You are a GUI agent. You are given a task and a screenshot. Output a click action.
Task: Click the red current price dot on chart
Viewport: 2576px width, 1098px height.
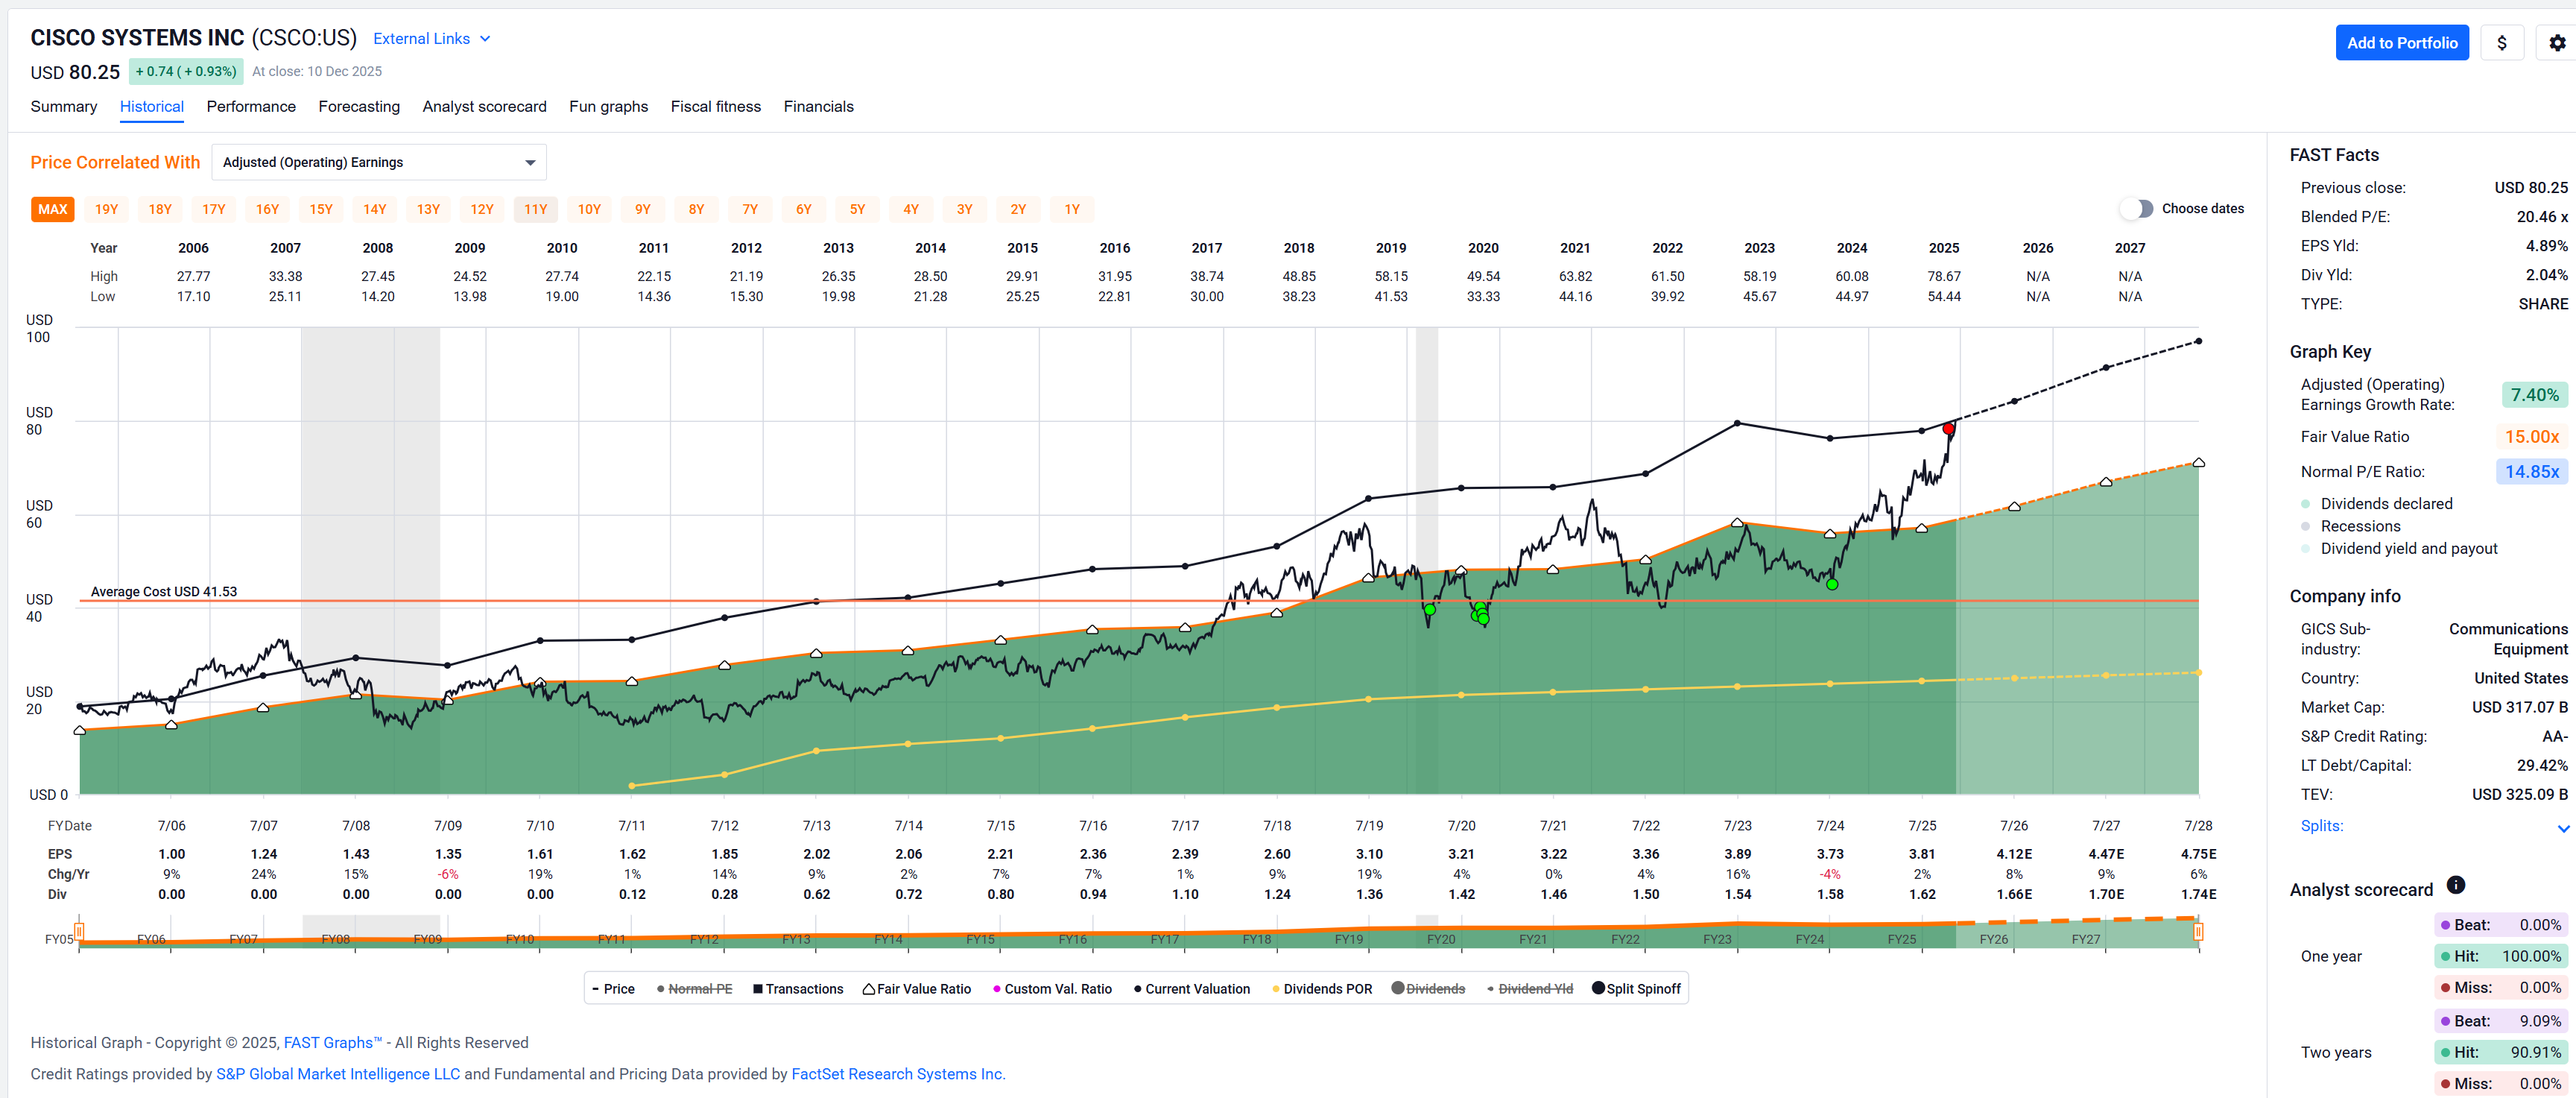pyautogui.click(x=1948, y=429)
